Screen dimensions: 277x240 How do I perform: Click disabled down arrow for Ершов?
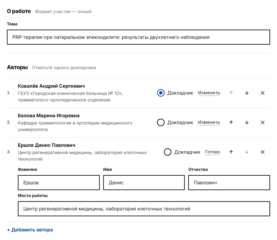(247, 152)
